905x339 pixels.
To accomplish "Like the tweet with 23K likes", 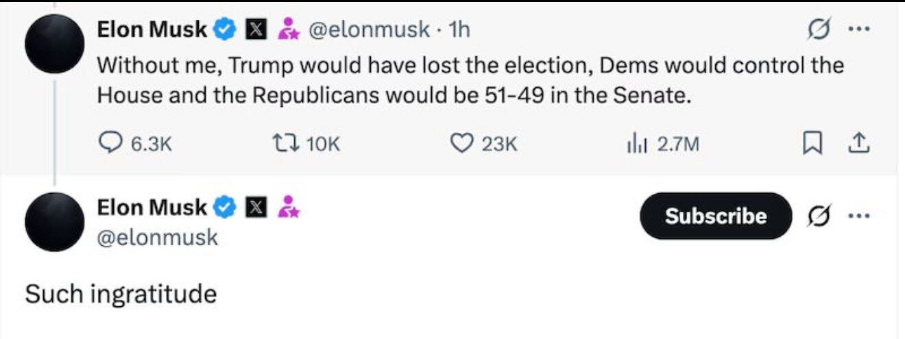I will pos(461,142).
